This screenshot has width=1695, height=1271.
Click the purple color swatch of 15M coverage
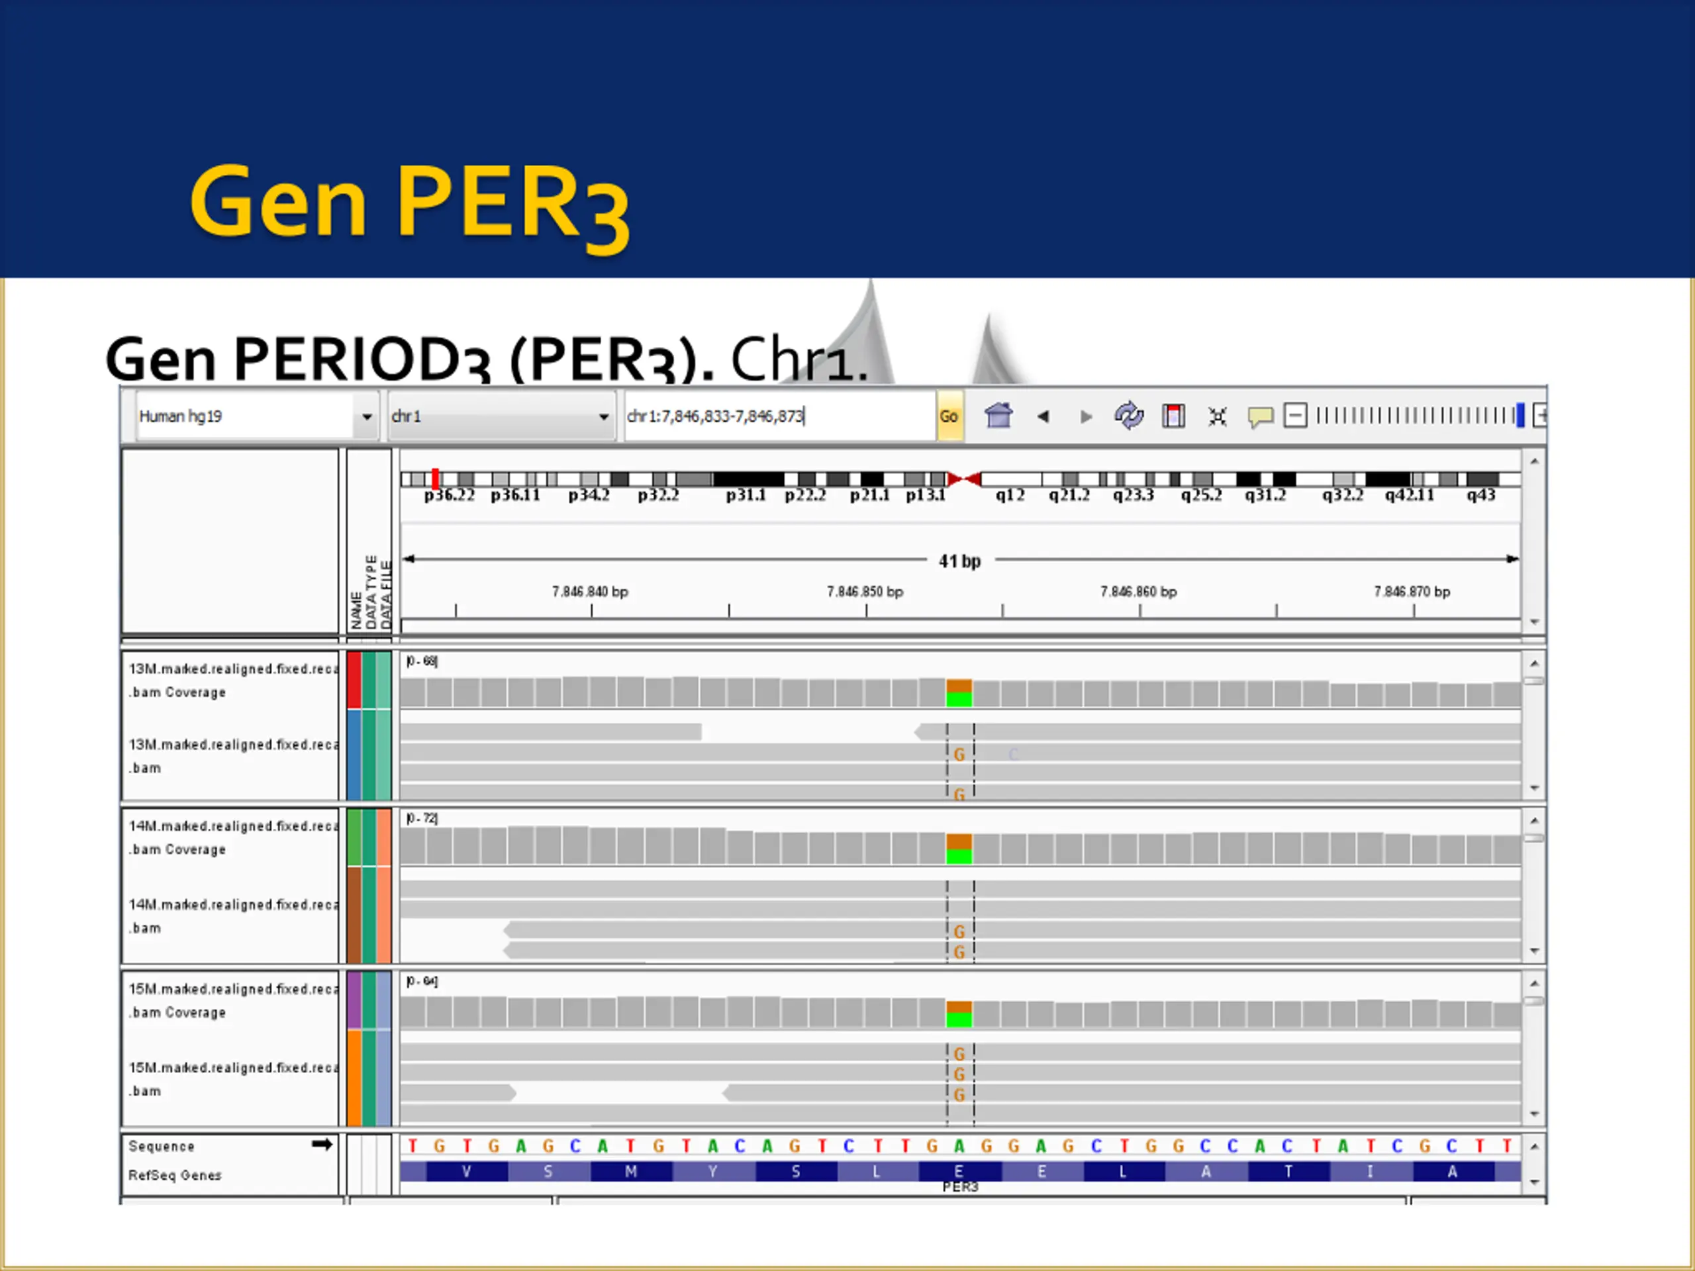[354, 1000]
